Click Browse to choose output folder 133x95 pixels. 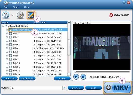tap(76, 88)
